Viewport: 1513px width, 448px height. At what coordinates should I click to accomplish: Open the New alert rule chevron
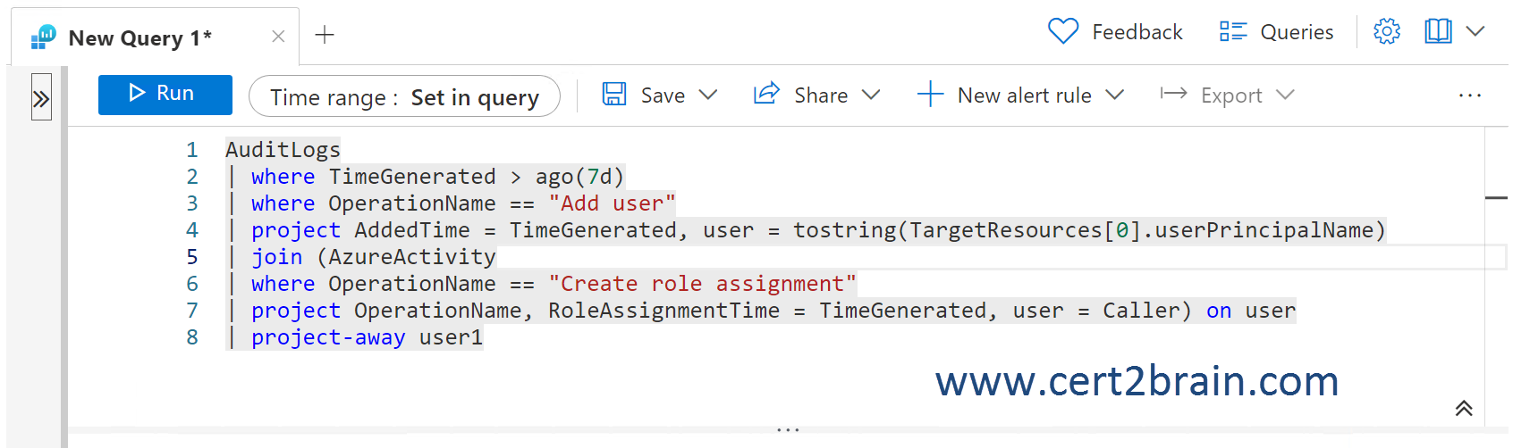click(x=1114, y=95)
